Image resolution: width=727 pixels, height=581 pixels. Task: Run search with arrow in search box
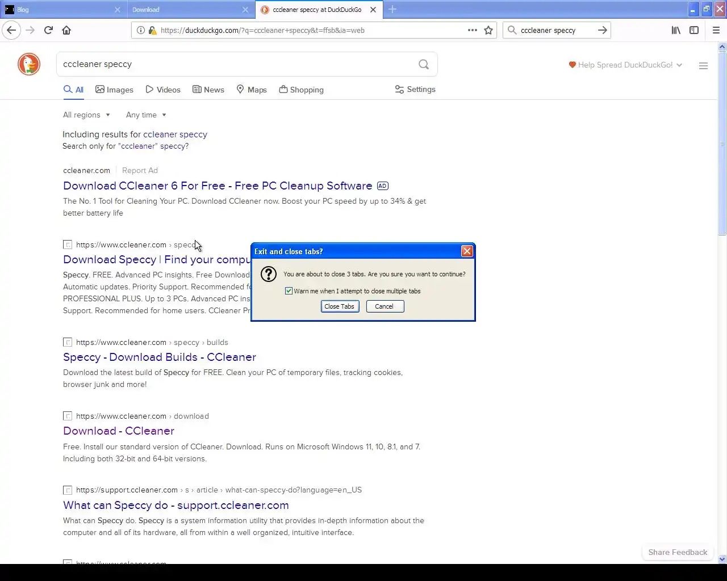pos(603,30)
